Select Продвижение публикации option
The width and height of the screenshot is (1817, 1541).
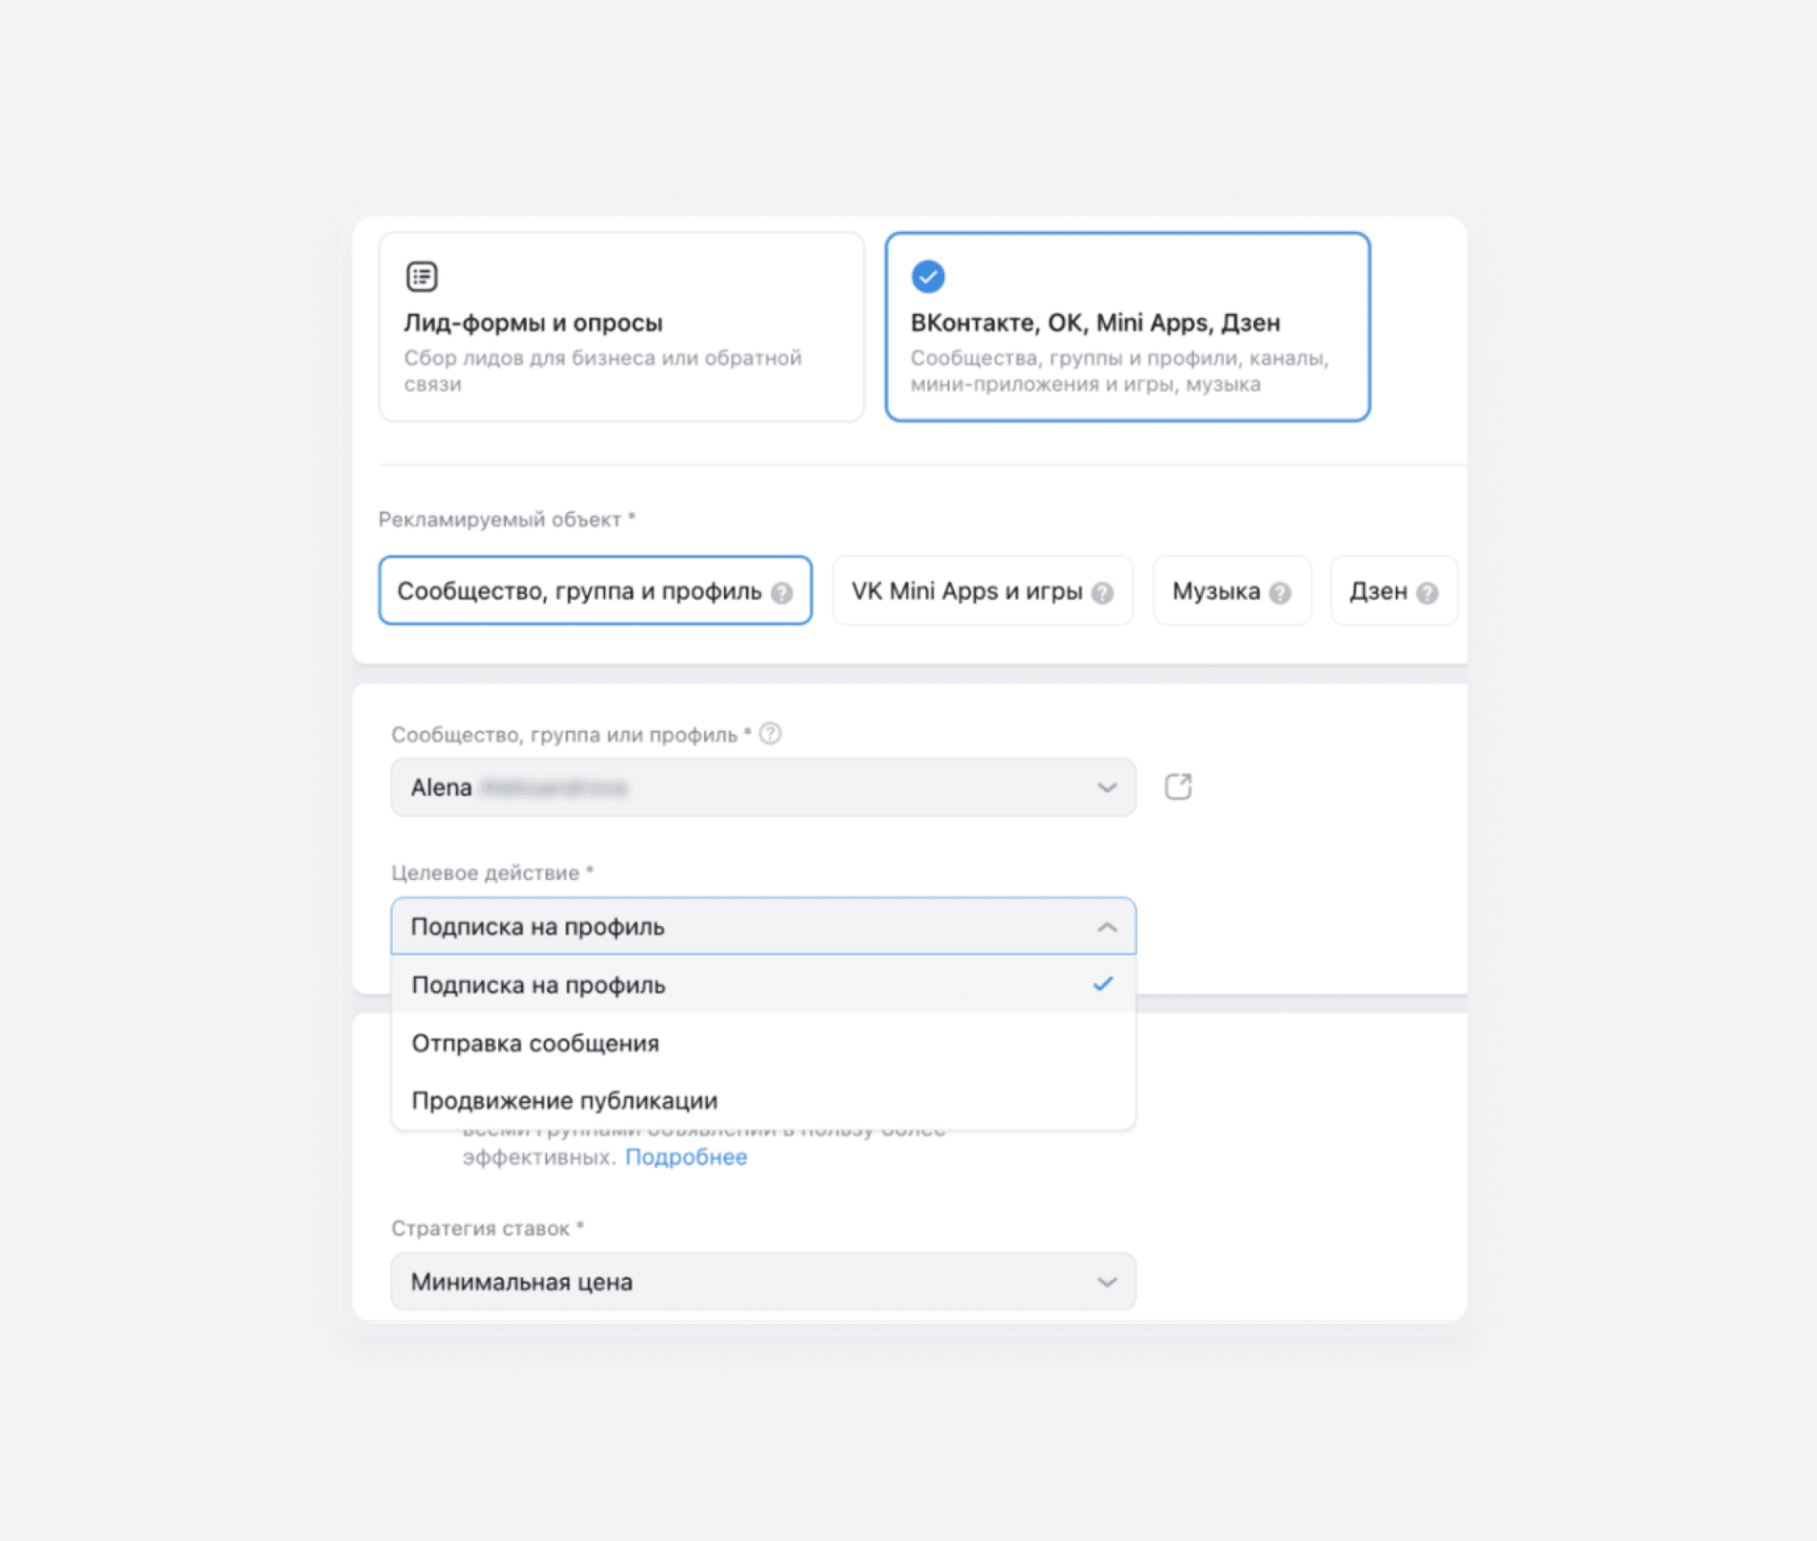[x=565, y=1101]
